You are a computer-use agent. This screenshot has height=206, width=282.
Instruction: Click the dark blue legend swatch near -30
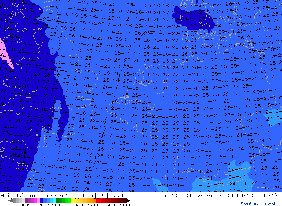click(x=42, y=200)
